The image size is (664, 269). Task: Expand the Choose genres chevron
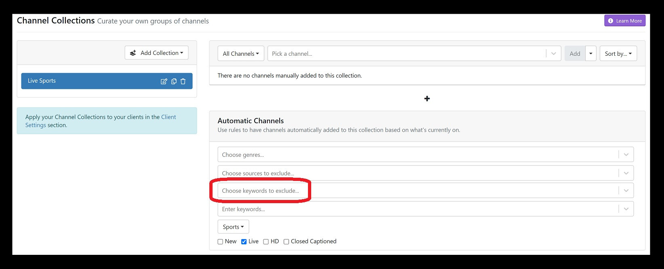coord(626,155)
